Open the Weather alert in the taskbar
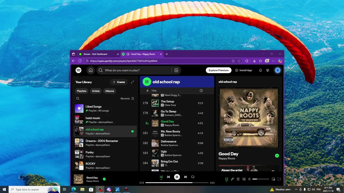This screenshot has height=193, width=344. (x=280, y=190)
